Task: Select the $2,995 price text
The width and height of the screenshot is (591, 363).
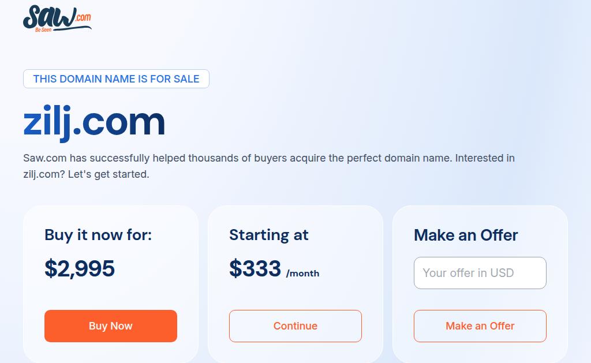Action: click(x=80, y=268)
